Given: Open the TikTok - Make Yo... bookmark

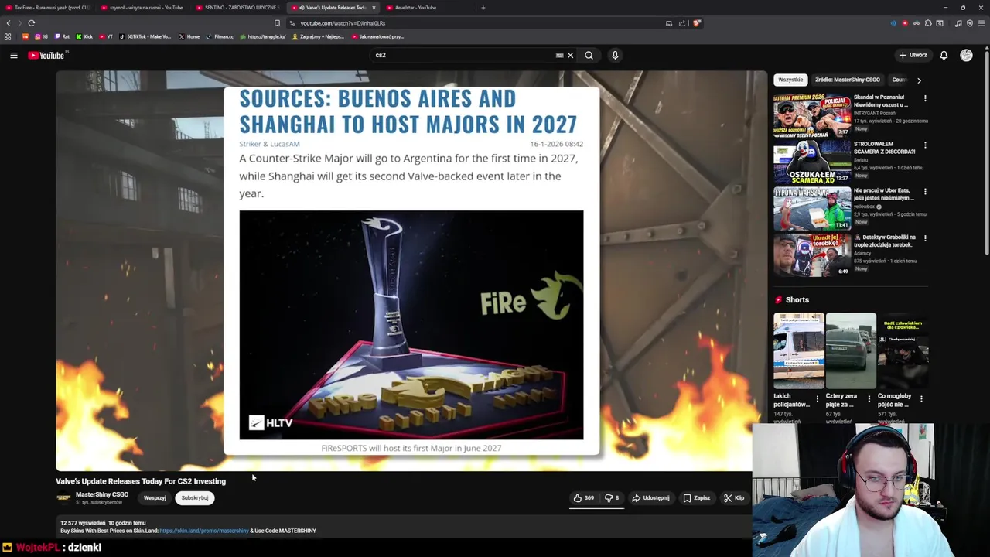Looking at the screenshot, I should coord(145,36).
